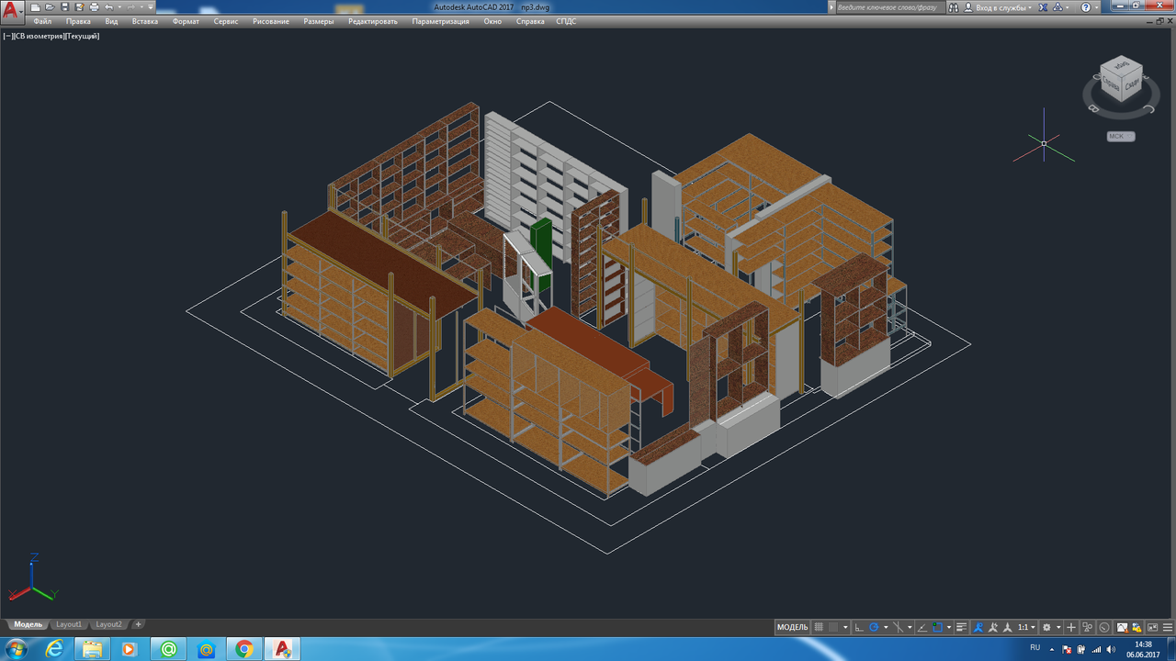Screen dimensions: 1176x661
Task: Open the Редактировать menu
Action: 373,21
